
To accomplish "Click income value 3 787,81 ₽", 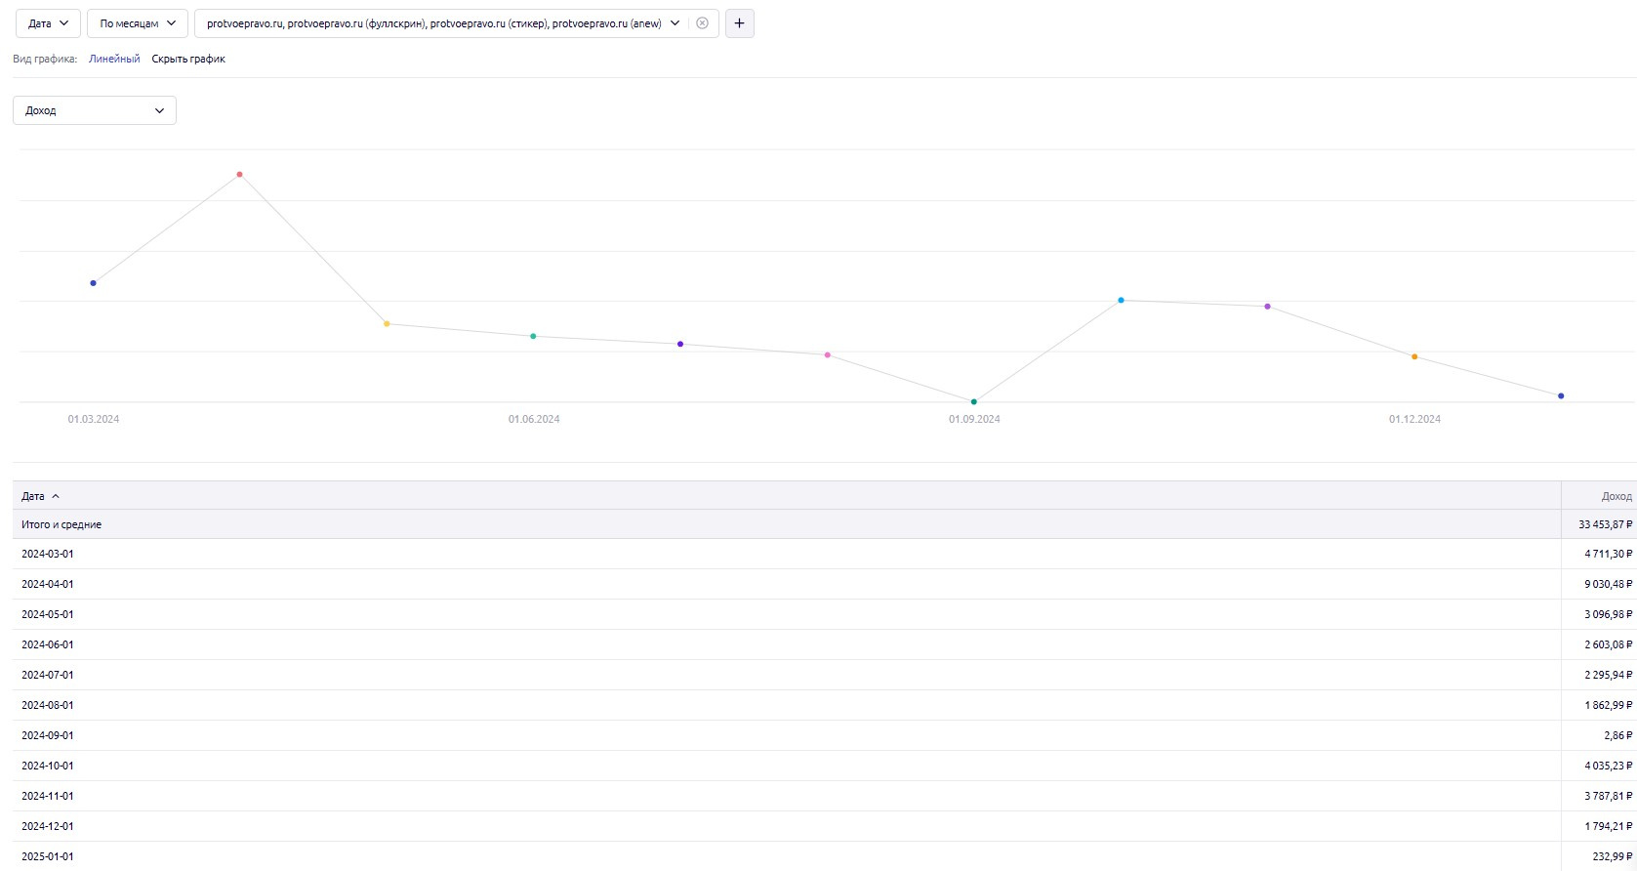I will (1608, 796).
